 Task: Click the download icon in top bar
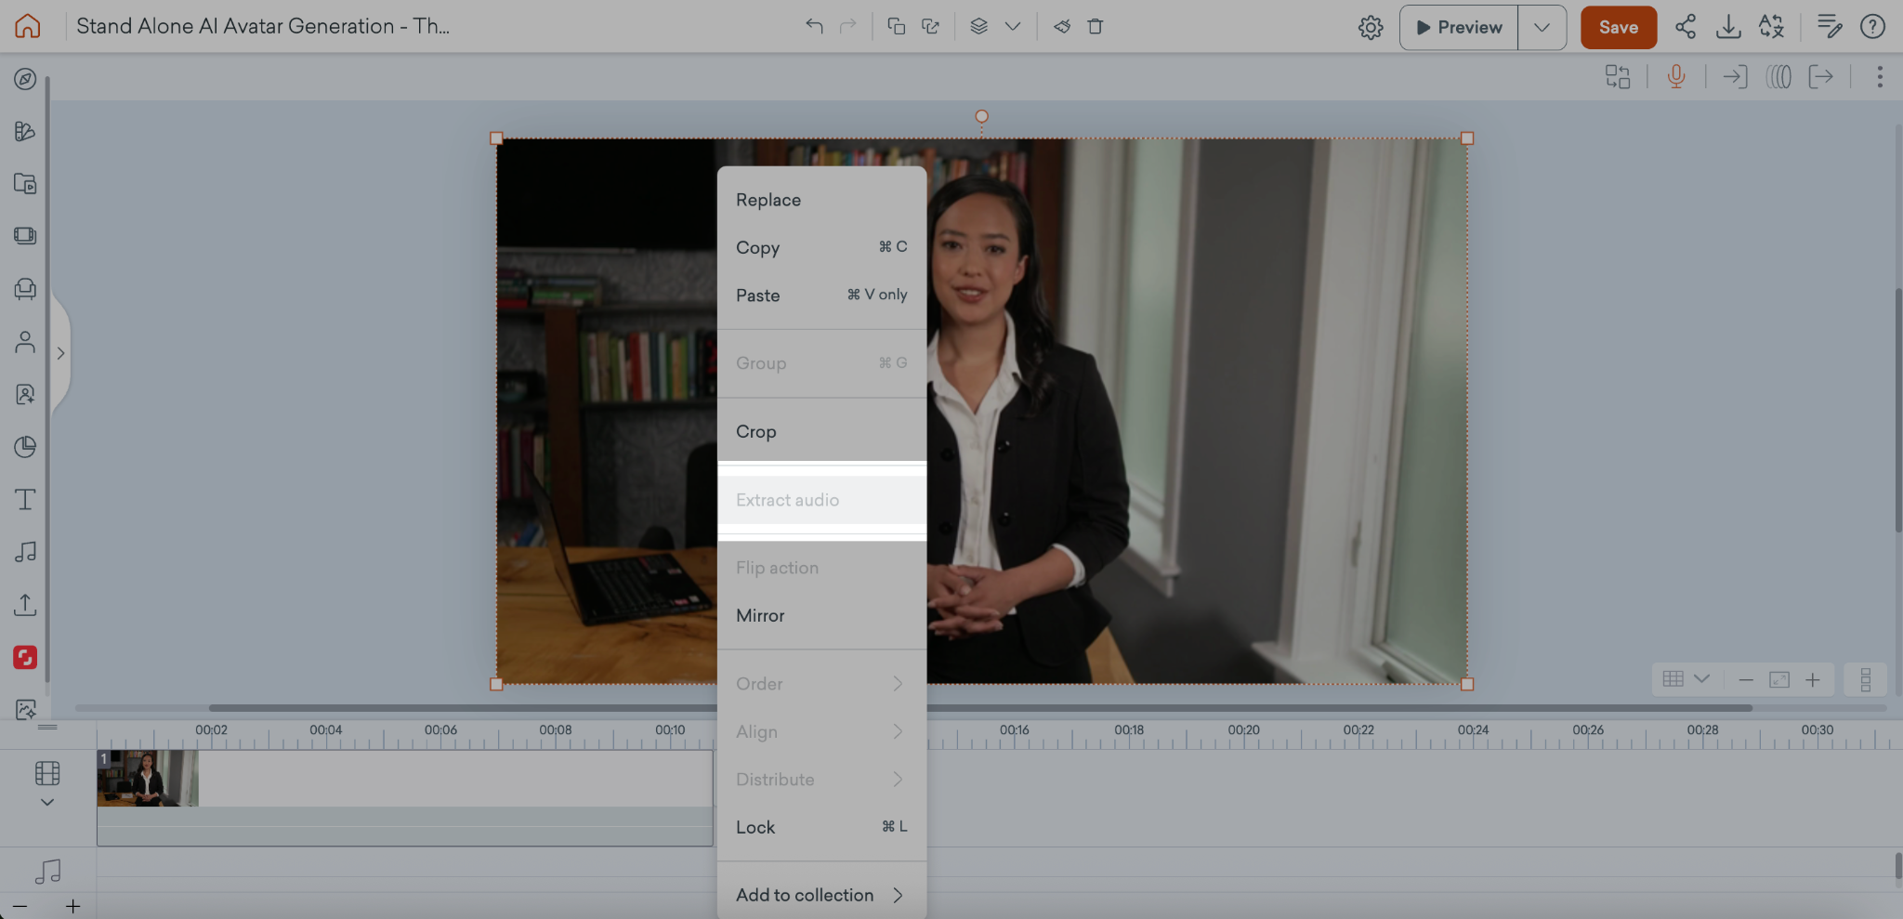(1727, 27)
